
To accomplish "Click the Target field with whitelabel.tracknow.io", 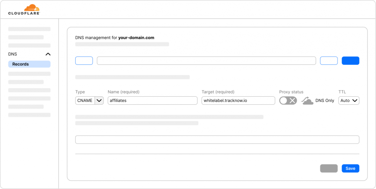I will (238, 100).
